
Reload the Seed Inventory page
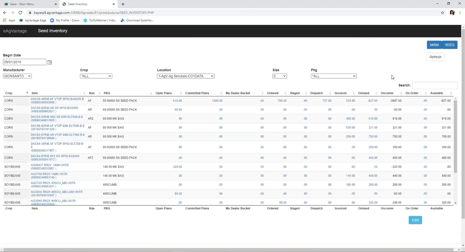[20, 13]
